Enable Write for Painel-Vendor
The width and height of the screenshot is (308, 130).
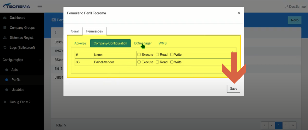(172, 62)
